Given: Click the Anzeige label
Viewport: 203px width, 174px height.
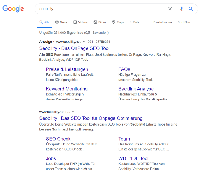Looking at the screenshot, I should point(45,42).
